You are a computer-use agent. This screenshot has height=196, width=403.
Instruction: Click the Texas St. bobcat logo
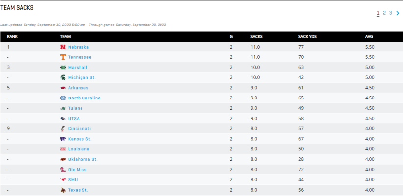coord(63,190)
